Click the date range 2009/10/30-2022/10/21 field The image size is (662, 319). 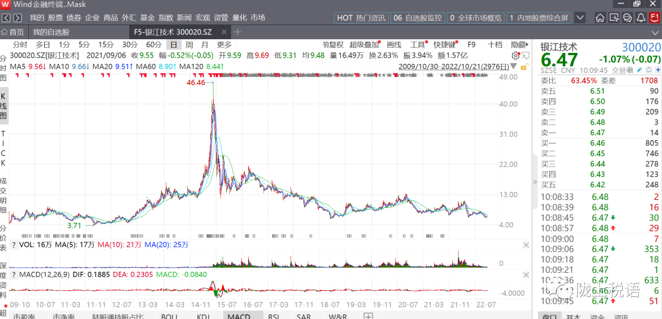454,67
